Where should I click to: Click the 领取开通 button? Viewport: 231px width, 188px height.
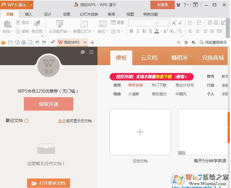tap(49, 104)
